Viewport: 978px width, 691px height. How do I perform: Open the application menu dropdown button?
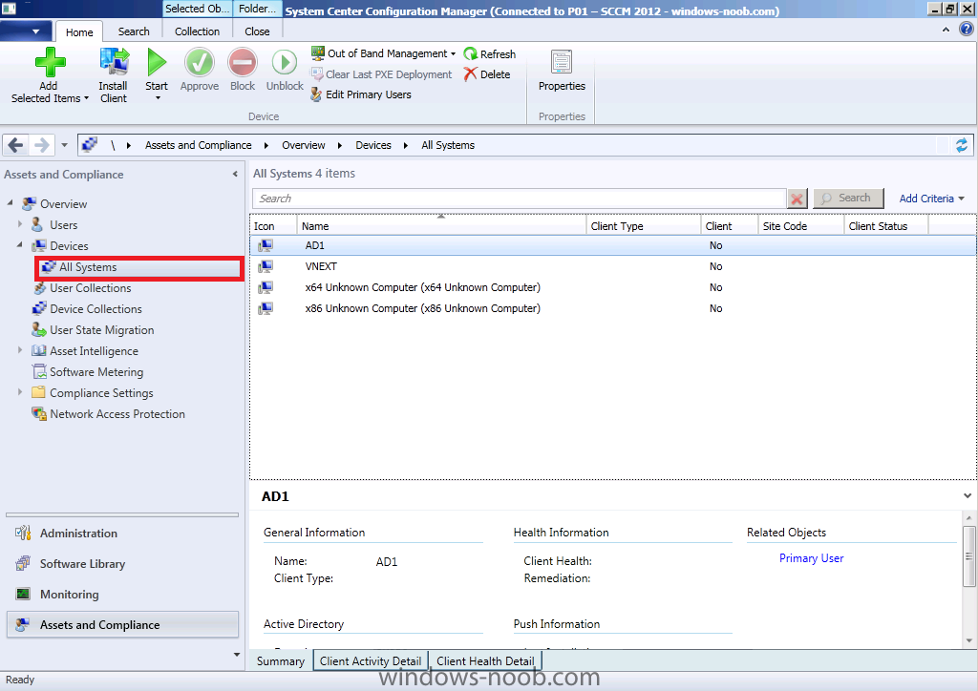(x=25, y=31)
